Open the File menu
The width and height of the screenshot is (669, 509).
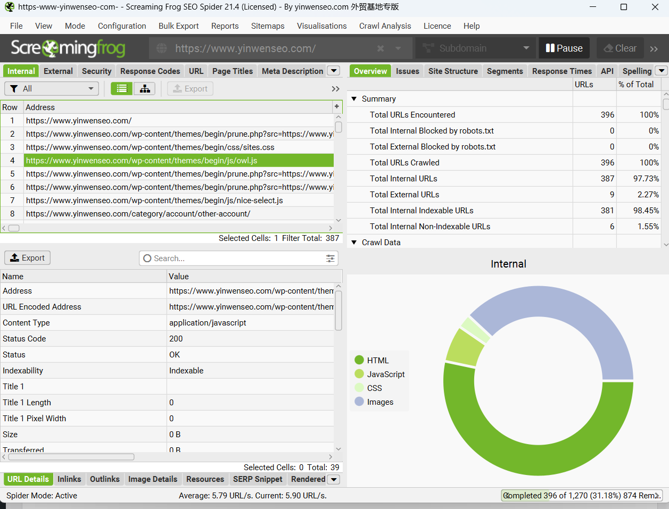16,26
